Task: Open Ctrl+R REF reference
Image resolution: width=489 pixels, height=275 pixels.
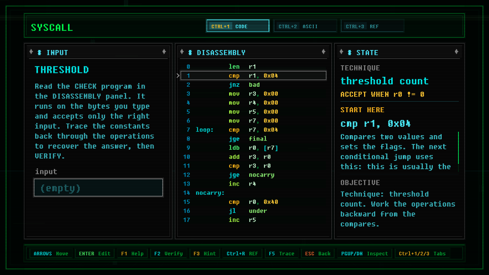Action: tap(242, 253)
